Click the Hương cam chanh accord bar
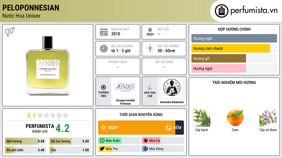Screen dimensions: 282x158 tap(234, 48)
